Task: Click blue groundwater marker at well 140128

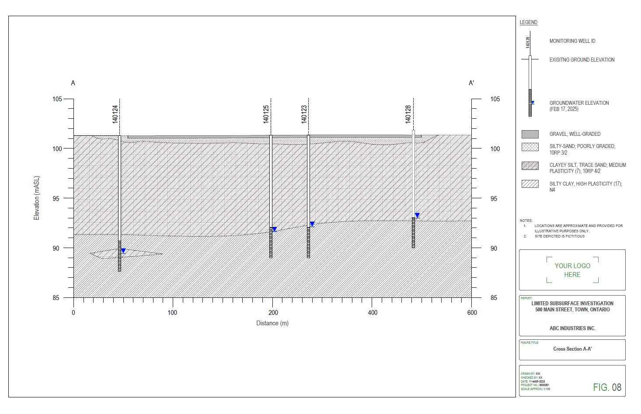Action: coord(417,215)
